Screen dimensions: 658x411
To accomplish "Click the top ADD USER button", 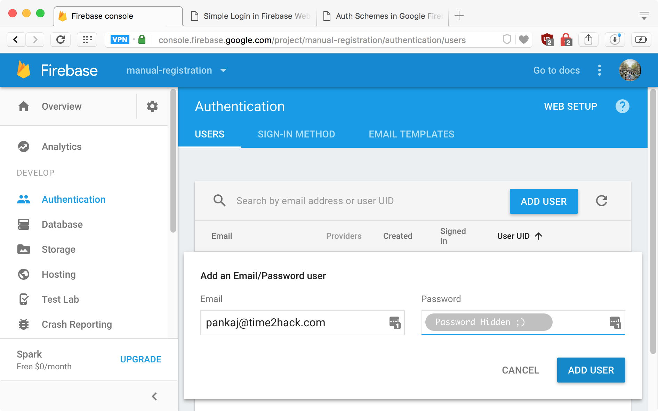I will point(544,201).
